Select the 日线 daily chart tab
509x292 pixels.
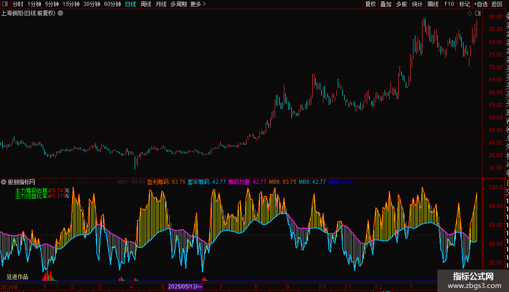pos(131,4)
